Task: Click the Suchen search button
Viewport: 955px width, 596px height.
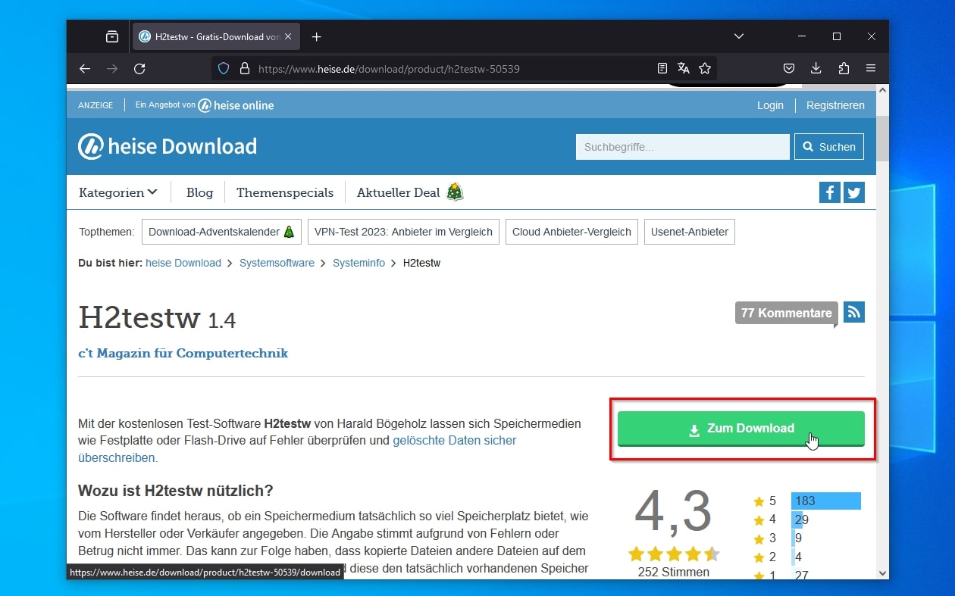Action: click(x=829, y=147)
